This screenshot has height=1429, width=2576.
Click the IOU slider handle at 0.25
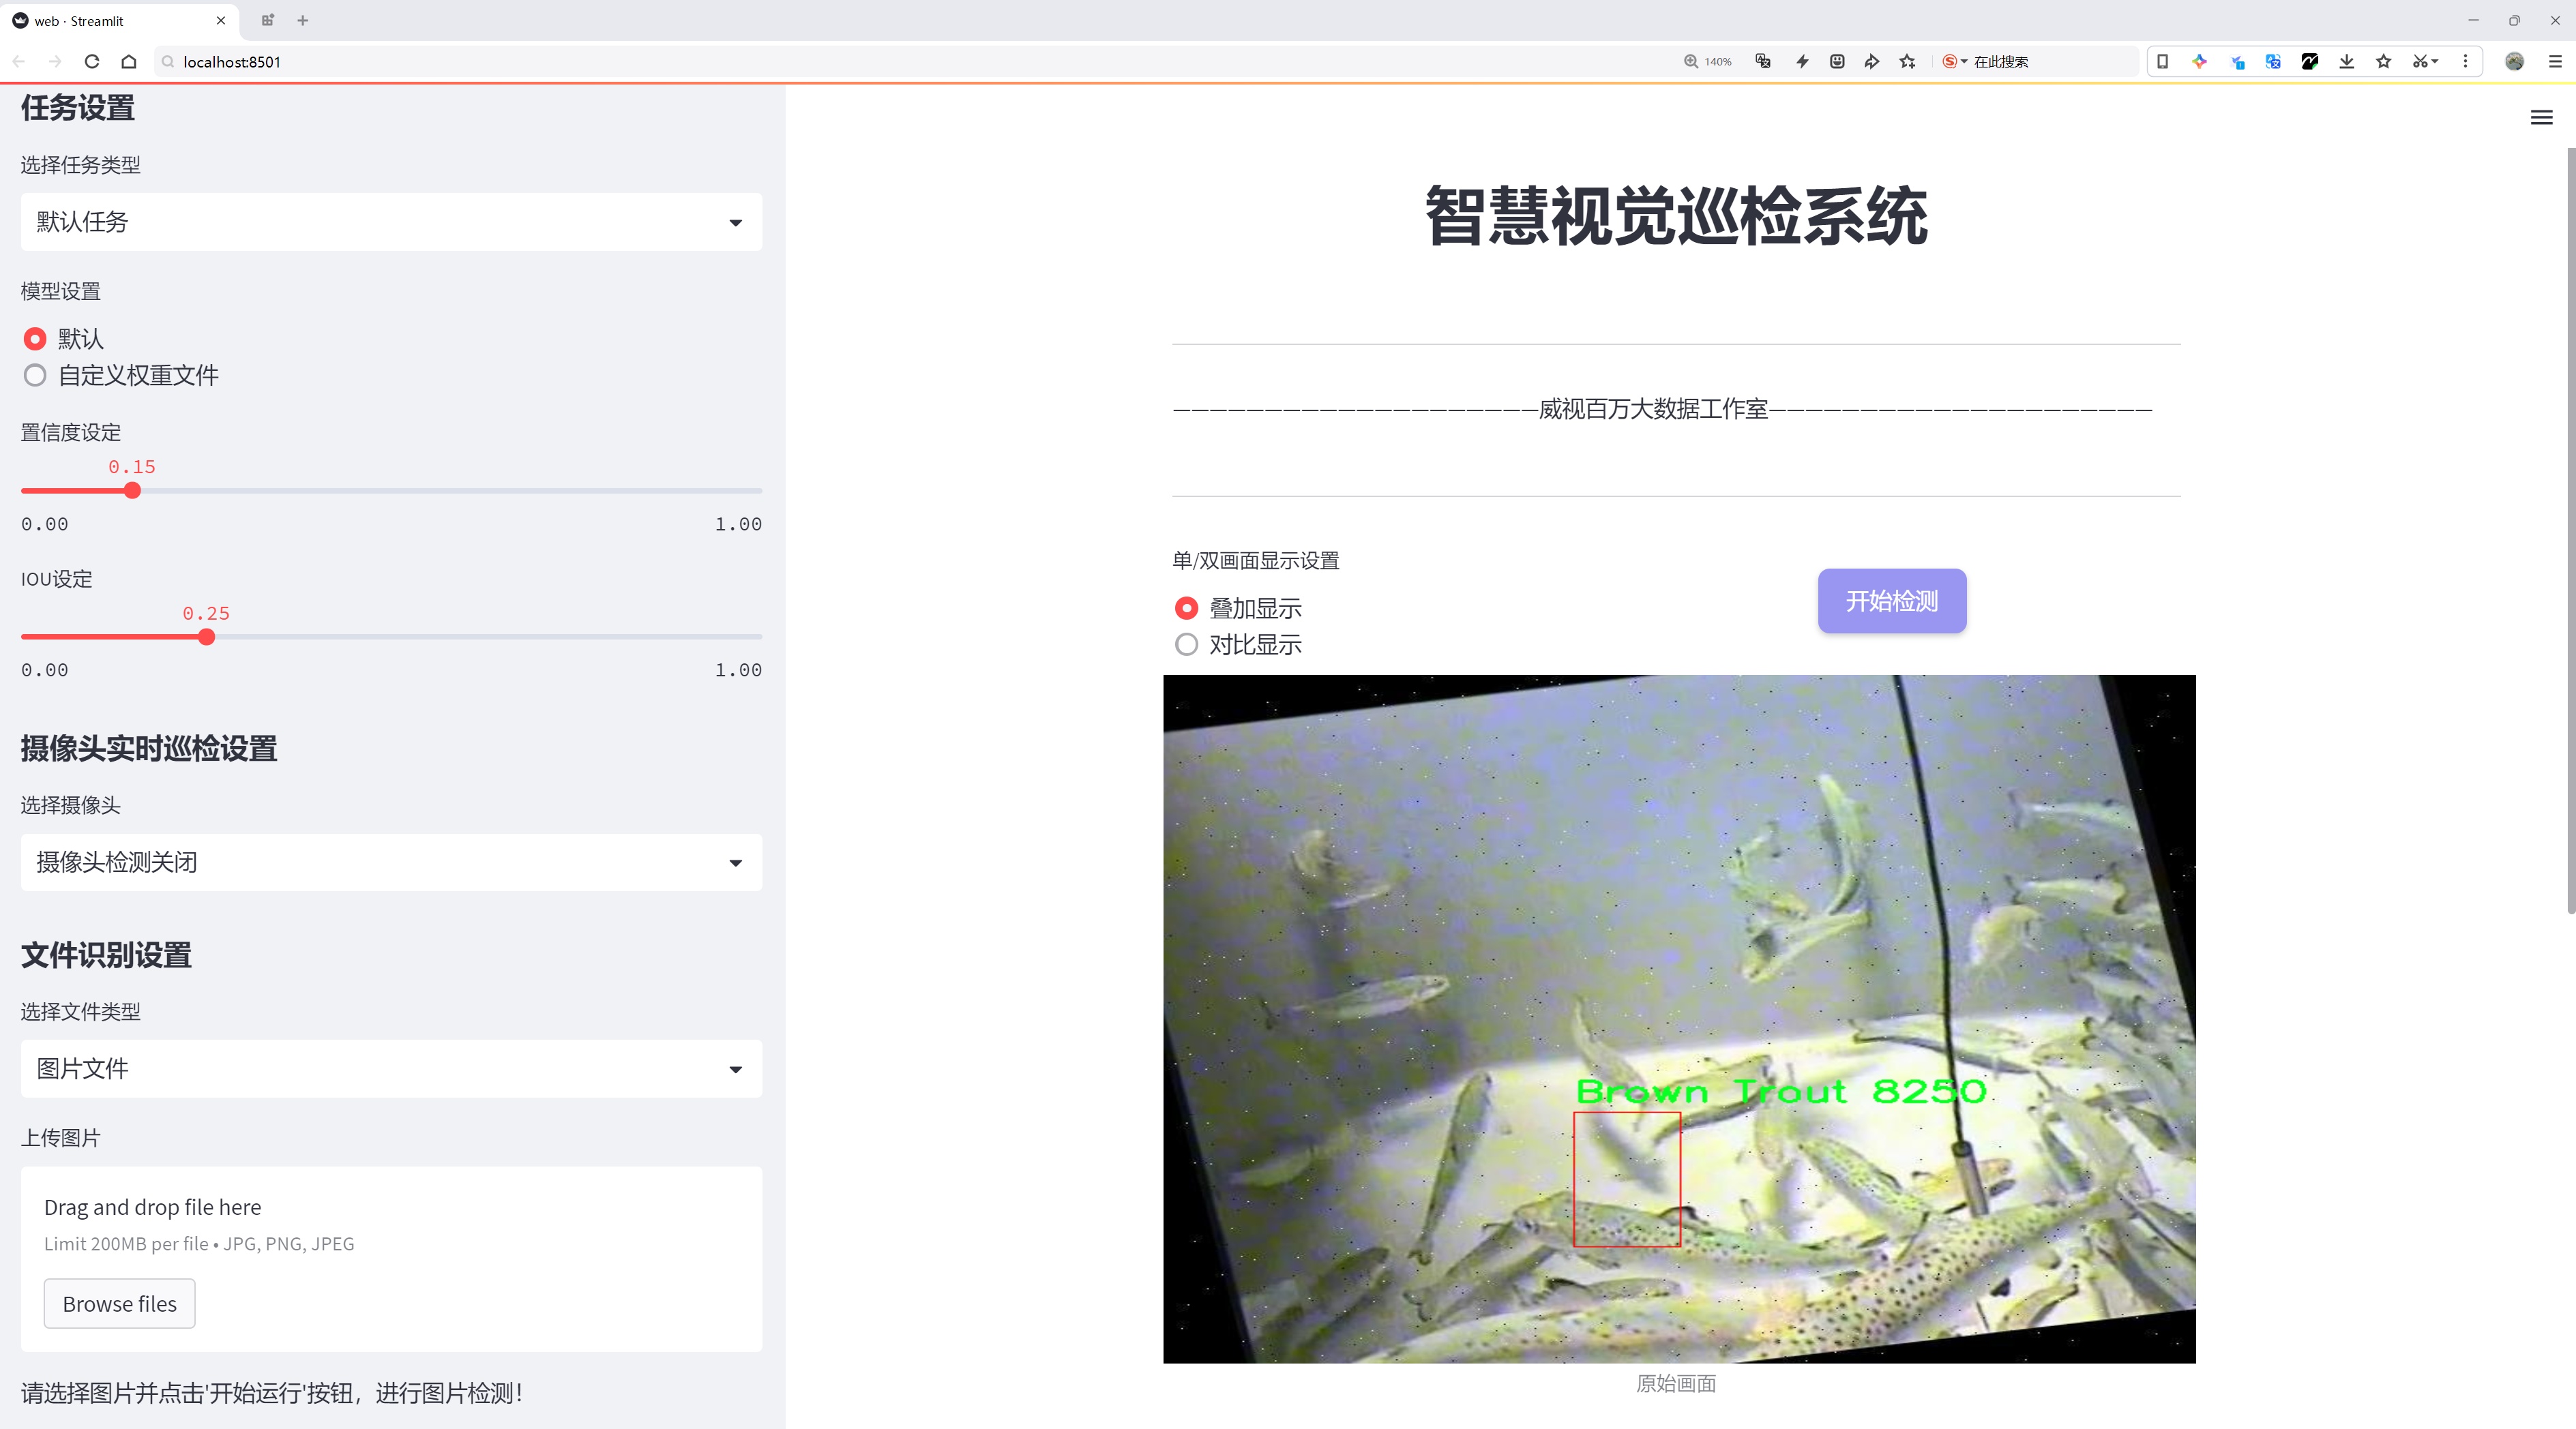(x=206, y=637)
